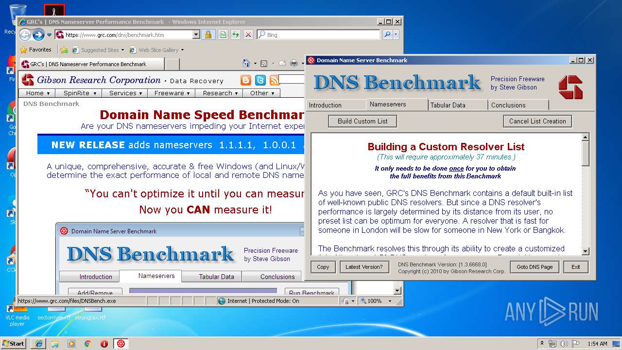Click the Action Center flag tray icon
Screen dimensions: 622x350
click(576, 344)
